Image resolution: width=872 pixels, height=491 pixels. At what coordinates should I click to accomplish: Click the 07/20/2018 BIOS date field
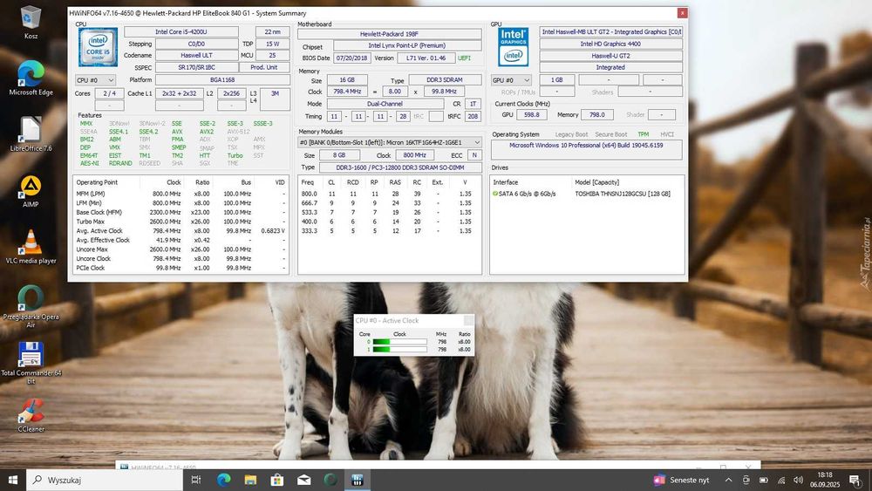[x=352, y=58]
